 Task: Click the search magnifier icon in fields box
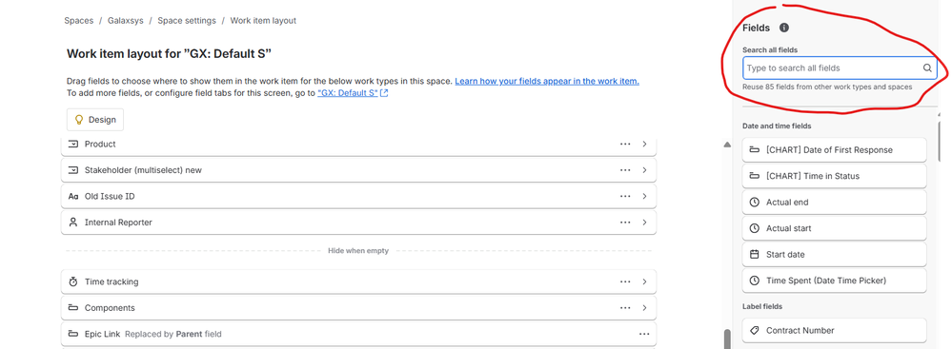tap(927, 68)
